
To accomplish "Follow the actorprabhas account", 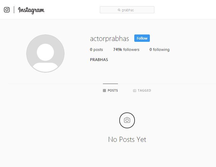I will pos(142,38).
